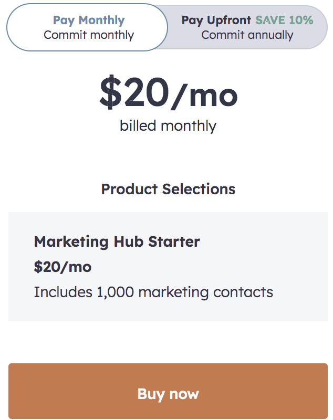Select the Pay Monthly billing option
333x420 pixels.
click(88, 28)
